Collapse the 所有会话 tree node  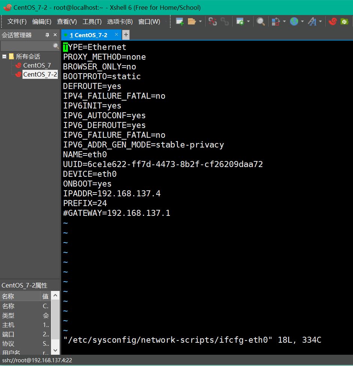(x=4, y=56)
